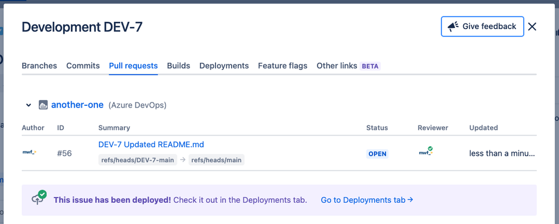
Task: Click the Reviewer column header
Action: click(x=433, y=128)
